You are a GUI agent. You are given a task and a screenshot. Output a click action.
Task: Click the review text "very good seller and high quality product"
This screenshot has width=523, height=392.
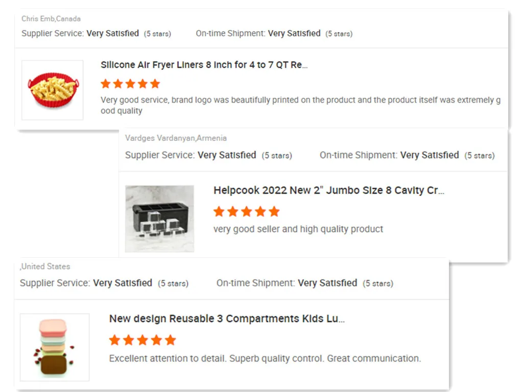(x=298, y=229)
